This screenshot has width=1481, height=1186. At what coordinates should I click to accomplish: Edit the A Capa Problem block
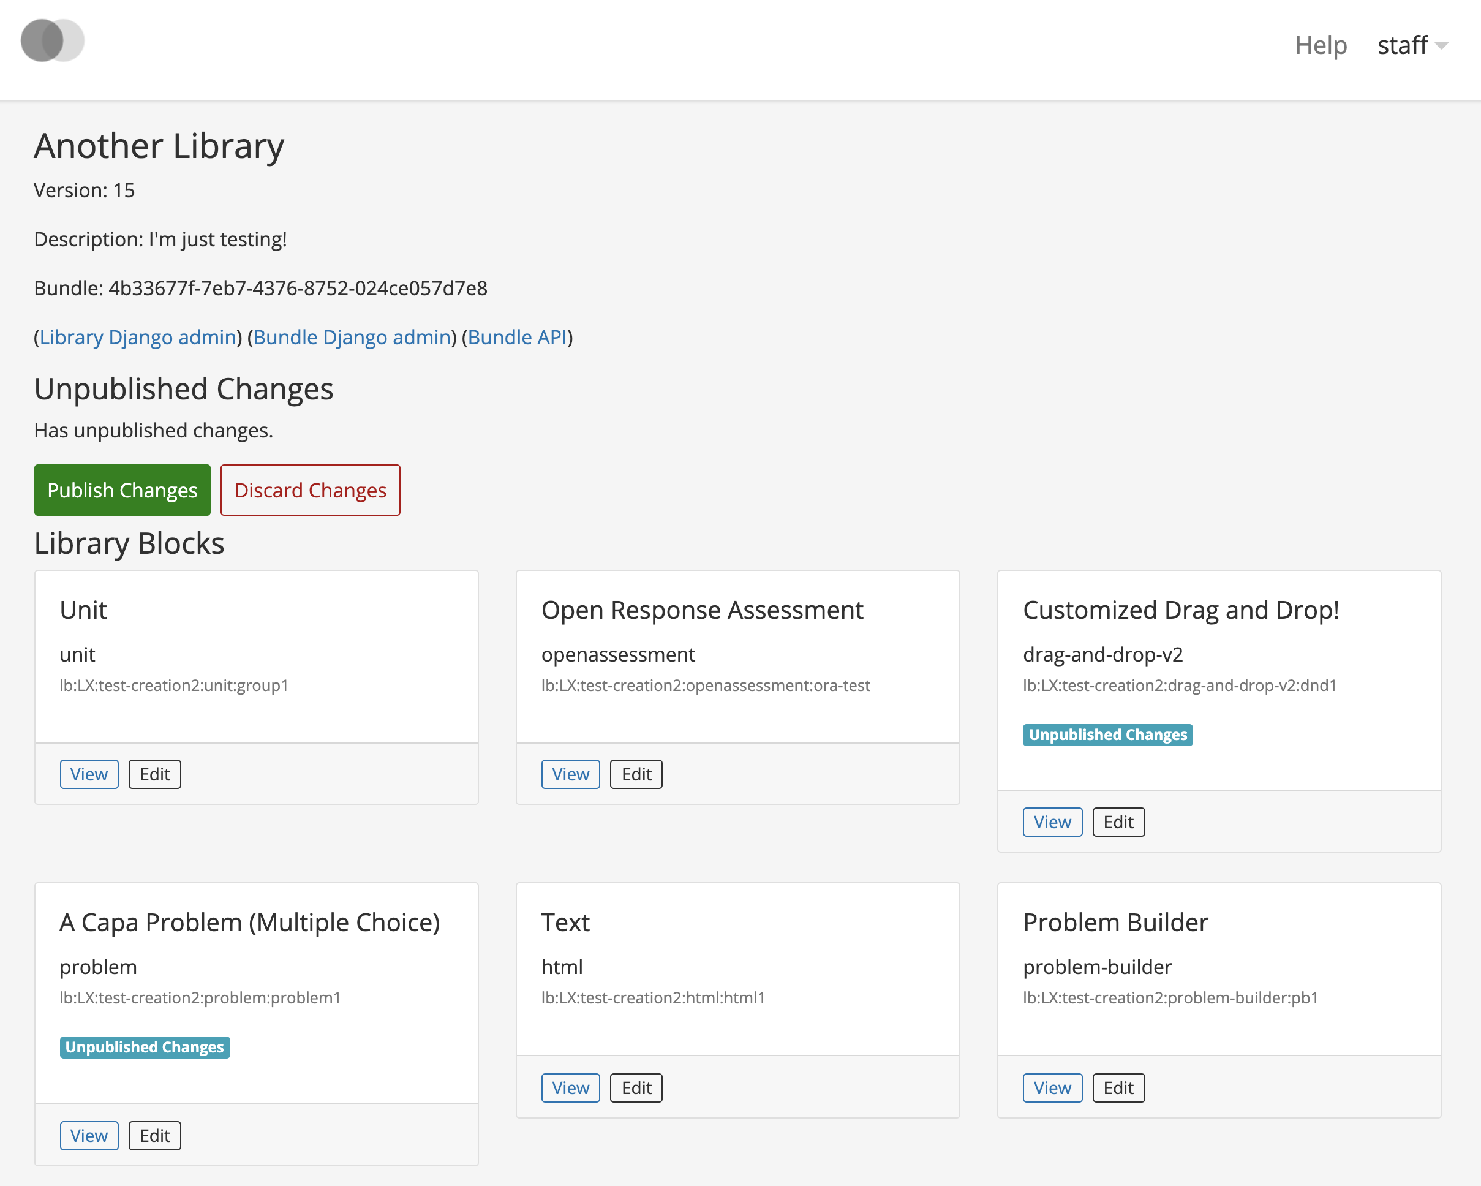[155, 1135]
